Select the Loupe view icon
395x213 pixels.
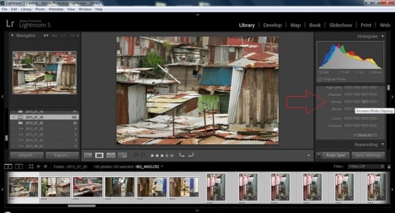(x=99, y=155)
